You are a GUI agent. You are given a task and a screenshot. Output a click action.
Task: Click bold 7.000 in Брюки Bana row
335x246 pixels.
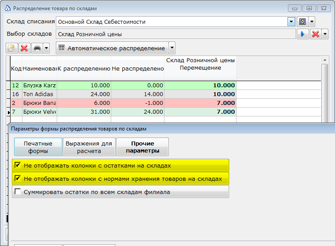[x=200, y=103]
